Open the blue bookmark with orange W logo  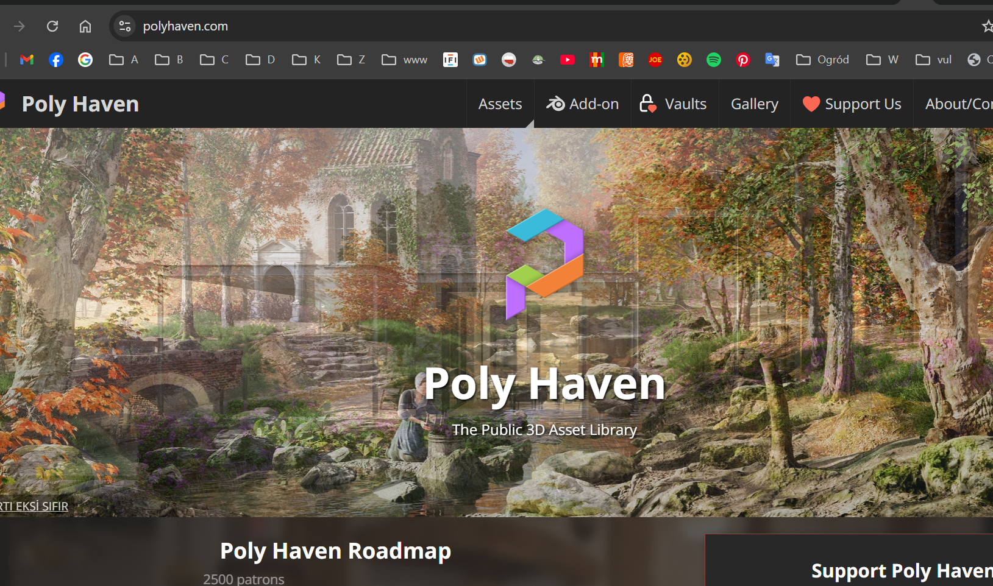point(480,60)
